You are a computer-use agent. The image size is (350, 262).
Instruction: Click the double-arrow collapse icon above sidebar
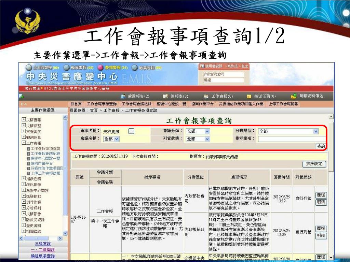24,104
